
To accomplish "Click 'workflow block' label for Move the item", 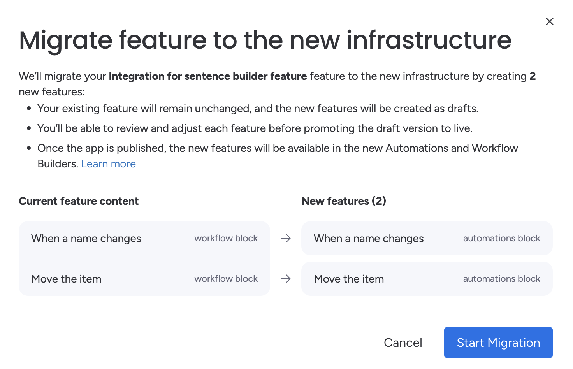I will pos(226,279).
